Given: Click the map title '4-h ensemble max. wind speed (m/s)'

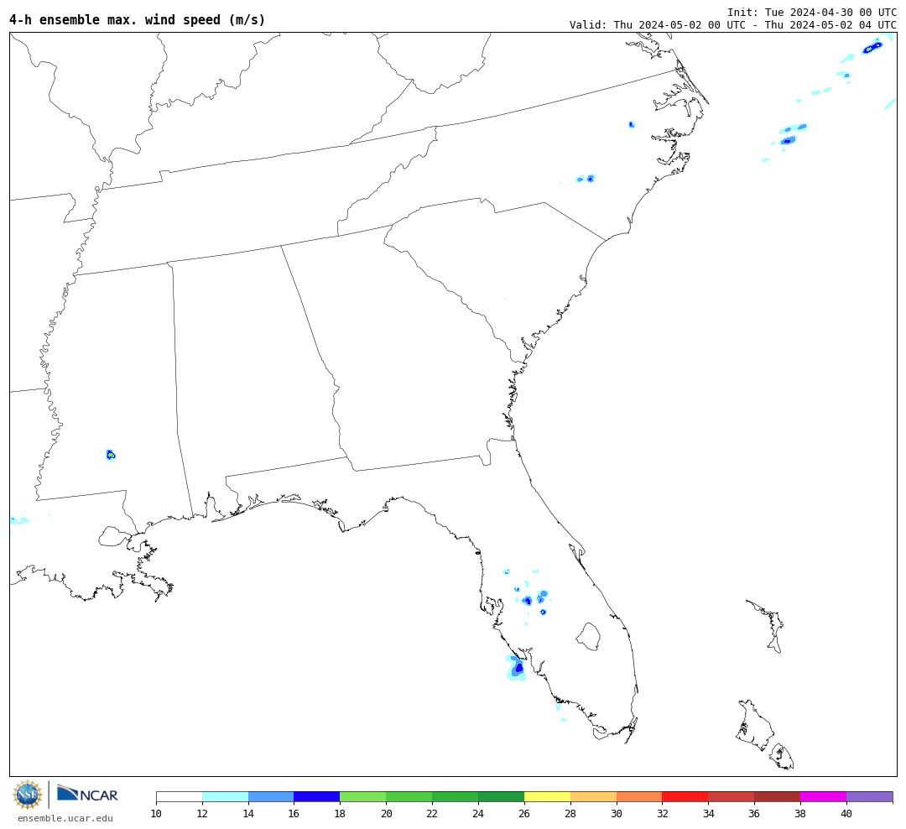Looking at the screenshot, I should coord(137,20).
